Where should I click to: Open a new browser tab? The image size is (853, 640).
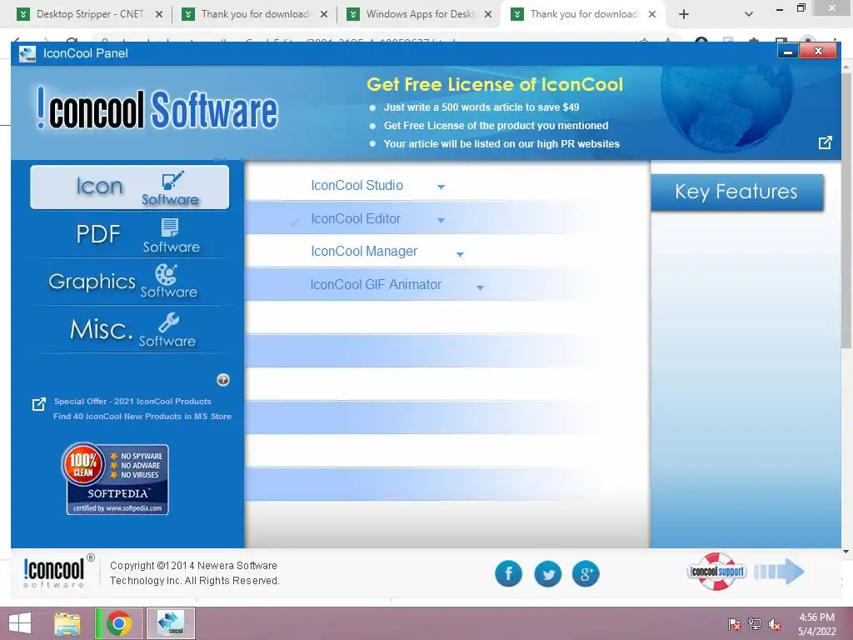click(x=684, y=14)
